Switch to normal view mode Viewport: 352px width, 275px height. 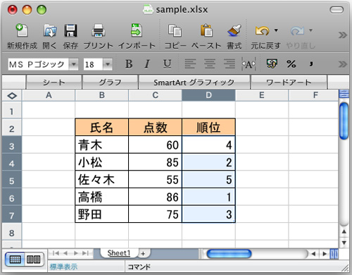15,259
